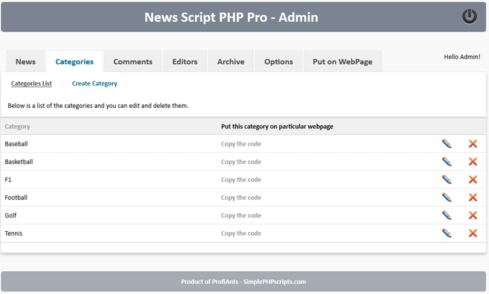489x294 pixels.
Task: Copy the code for F1
Action: [x=241, y=180]
